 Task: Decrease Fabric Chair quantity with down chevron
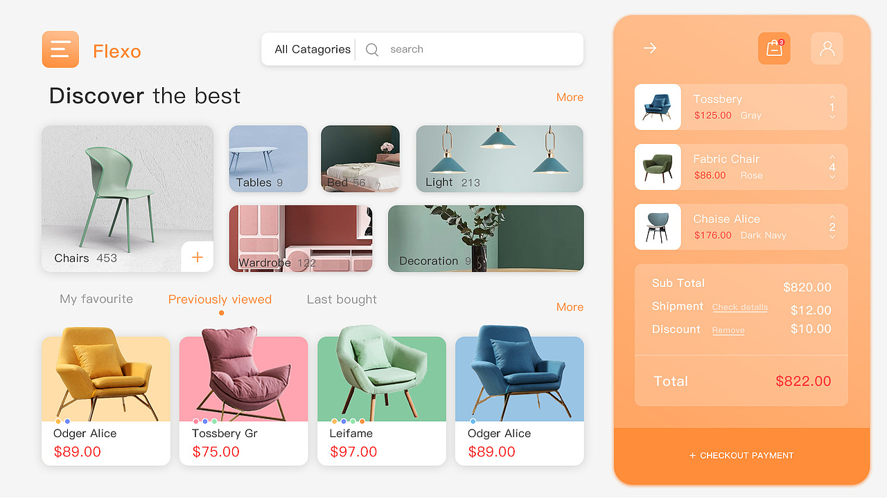(832, 177)
